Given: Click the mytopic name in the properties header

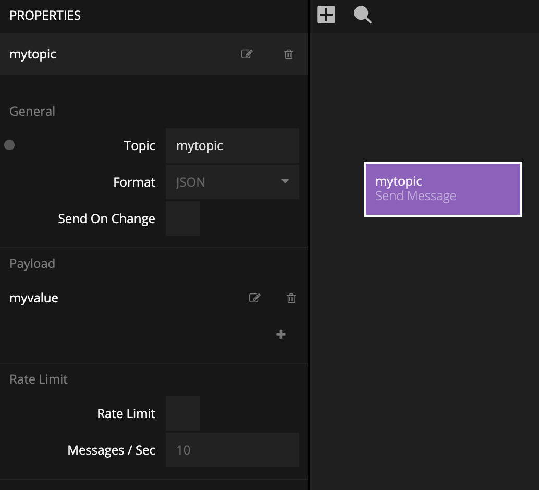Looking at the screenshot, I should [33, 54].
